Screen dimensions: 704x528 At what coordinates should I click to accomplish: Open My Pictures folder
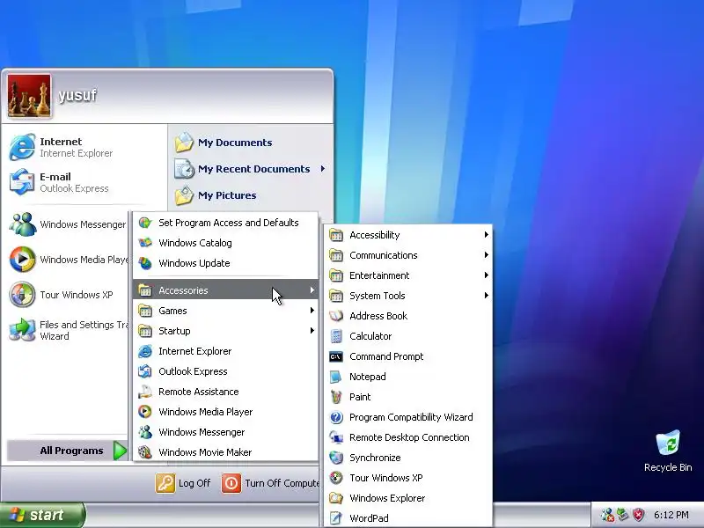pos(252,195)
